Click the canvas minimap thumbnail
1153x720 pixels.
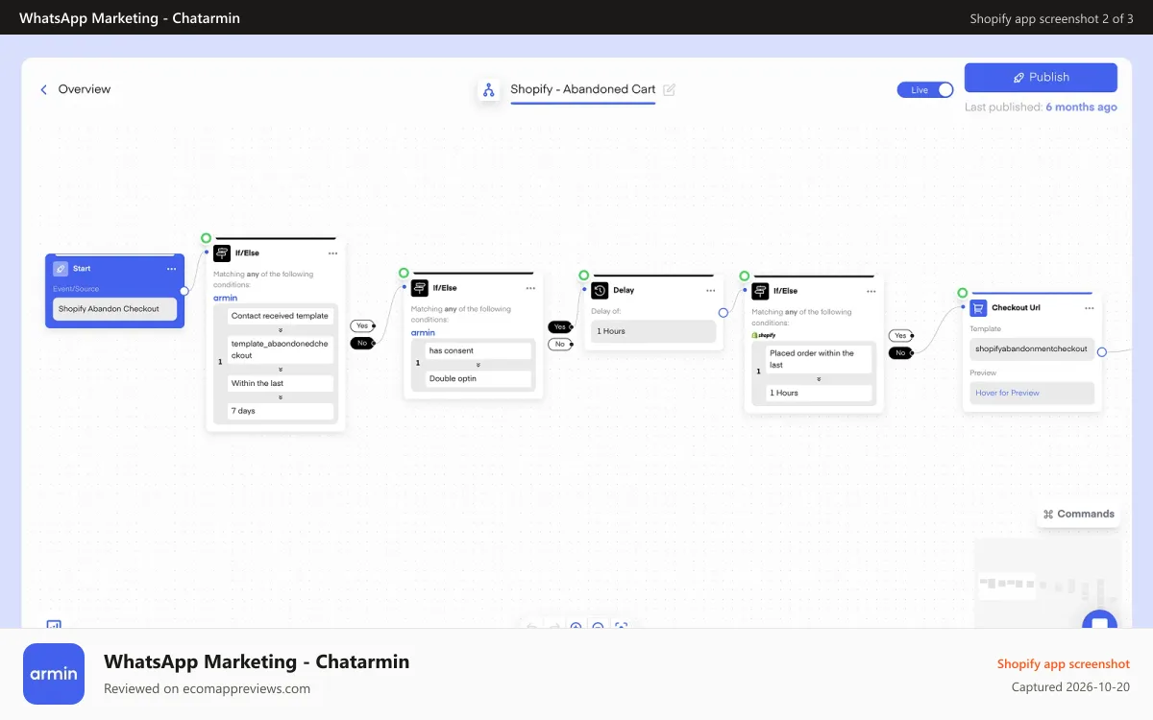(1046, 583)
